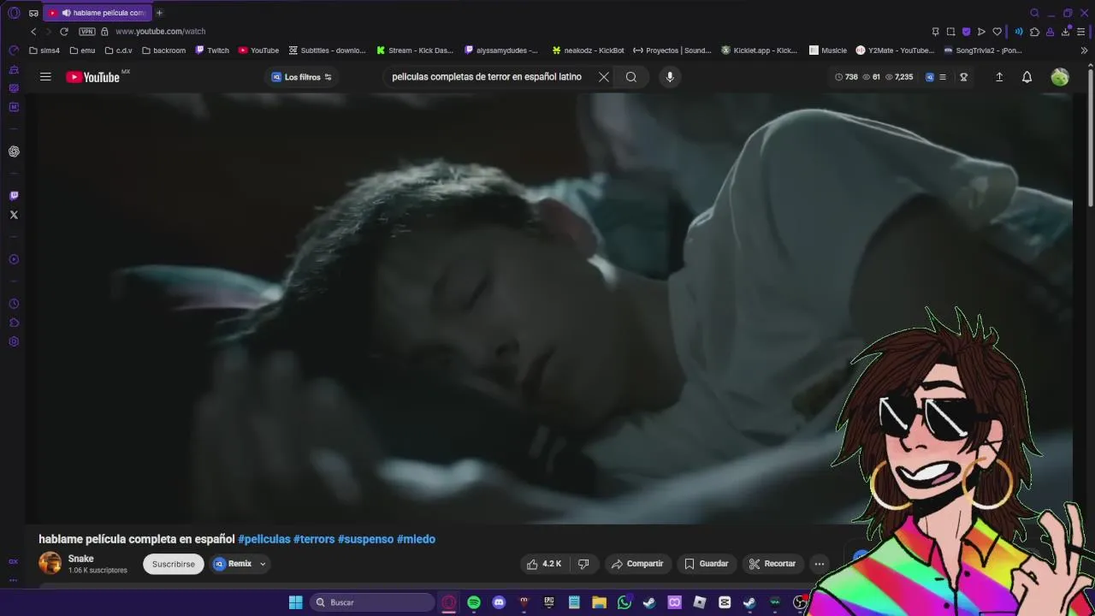Go to the YouTube home logo
Screen dimensions: 1095x616
(x=93, y=77)
